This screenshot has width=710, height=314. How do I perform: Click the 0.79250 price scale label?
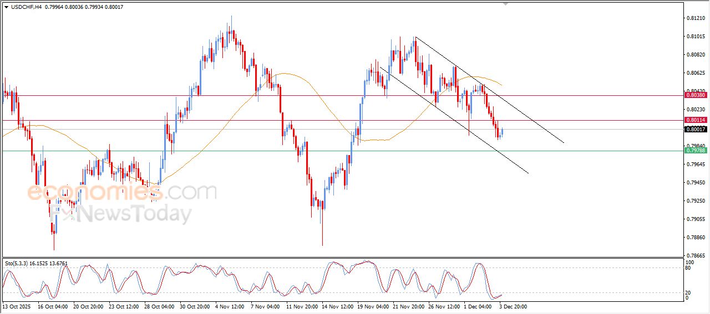tap(695, 201)
